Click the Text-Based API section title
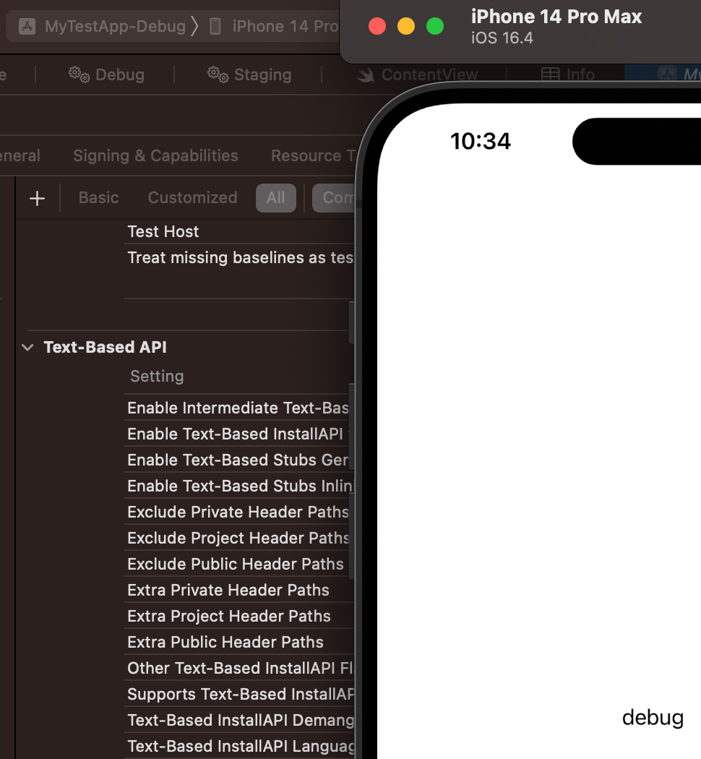Image resolution: width=701 pixels, height=759 pixels. click(x=105, y=347)
